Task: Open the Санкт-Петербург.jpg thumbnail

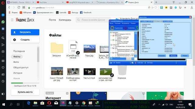Action: tap(57, 71)
